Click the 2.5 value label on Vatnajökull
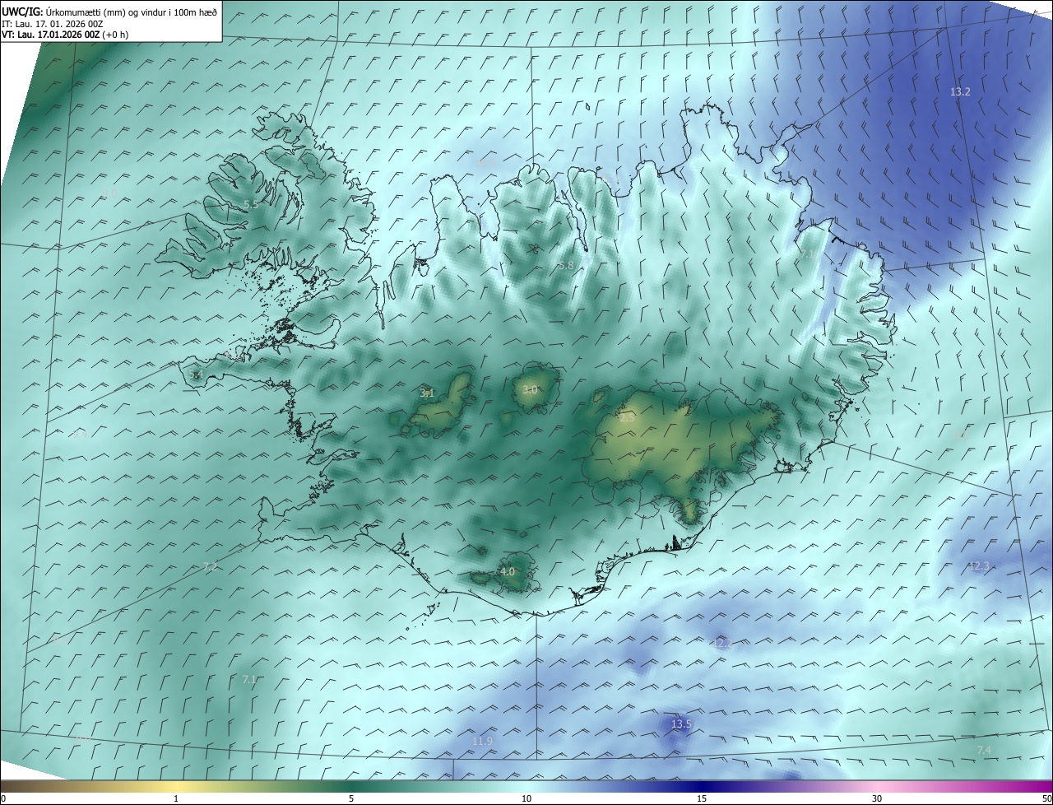Viewport: 1053px width, 805px height. pyautogui.click(x=627, y=418)
